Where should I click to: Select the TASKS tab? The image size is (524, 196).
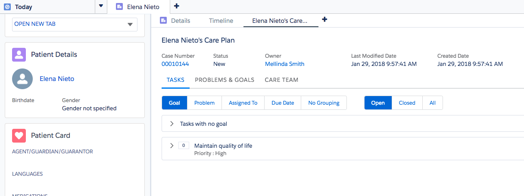click(x=175, y=80)
